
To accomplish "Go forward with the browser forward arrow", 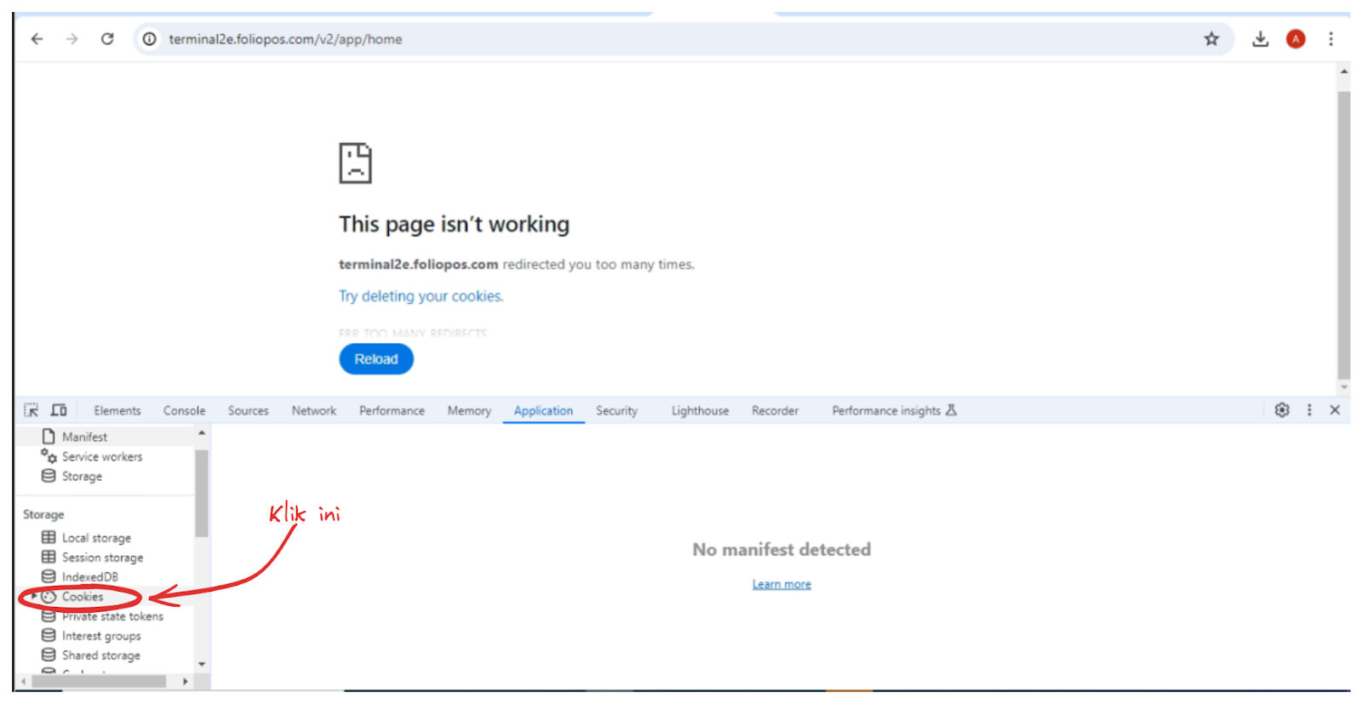I will coord(72,39).
